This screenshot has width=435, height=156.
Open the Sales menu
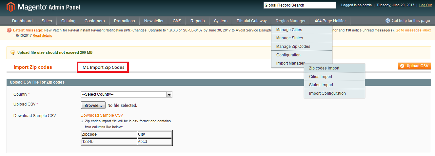[x=47, y=21]
